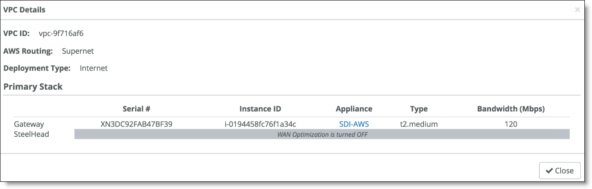Viewport: 592px width, 189px height.
Task: Click the Bandwidth (Mbps) column header
Action: click(511, 109)
